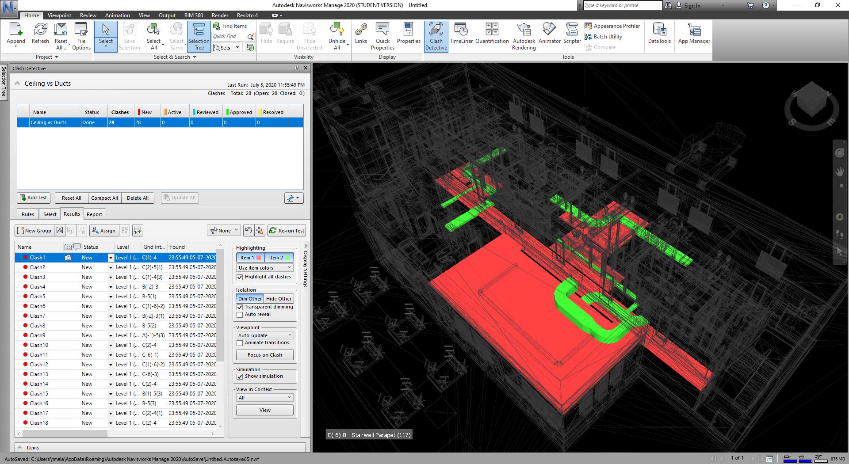This screenshot has width=849, height=464.
Task: Toggle the Selection Tree panel
Action: point(199,36)
